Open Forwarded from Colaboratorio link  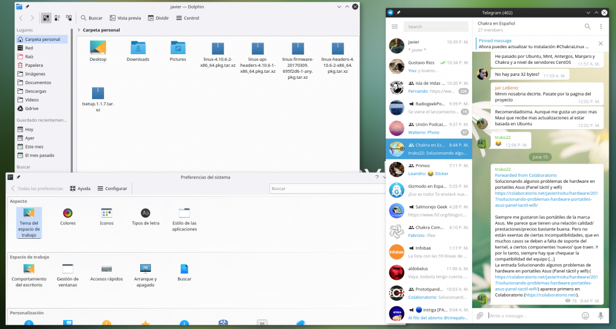[526, 175]
